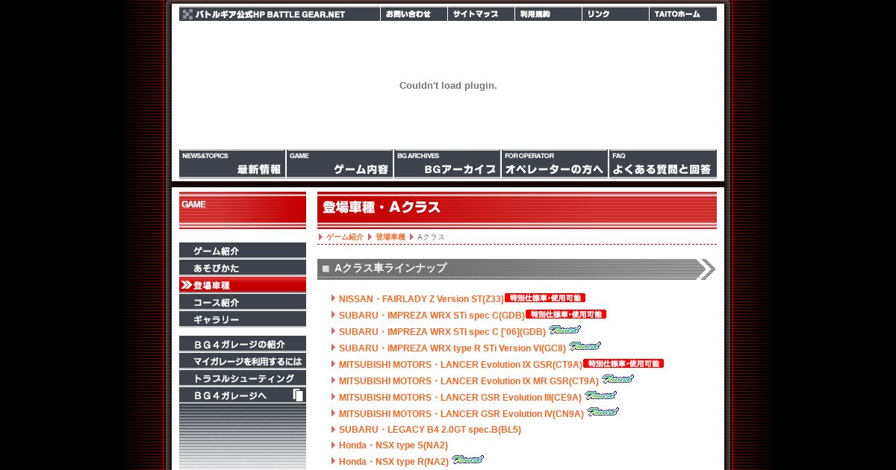Open Honda NSX type S(NA2) link
Screen dimensions: 896x470
coord(393,445)
